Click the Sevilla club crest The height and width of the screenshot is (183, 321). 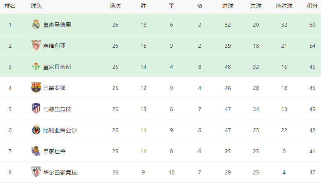click(36, 45)
